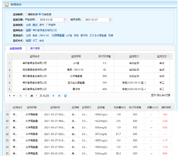Filter monitoring item by pH值
This screenshot has height=156, width=178.
(x=69, y=35)
